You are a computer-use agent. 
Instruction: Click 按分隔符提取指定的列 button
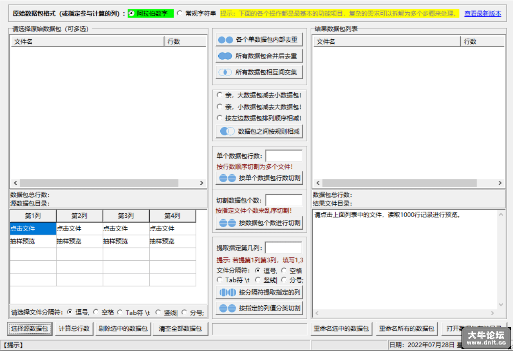tap(259, 293)
